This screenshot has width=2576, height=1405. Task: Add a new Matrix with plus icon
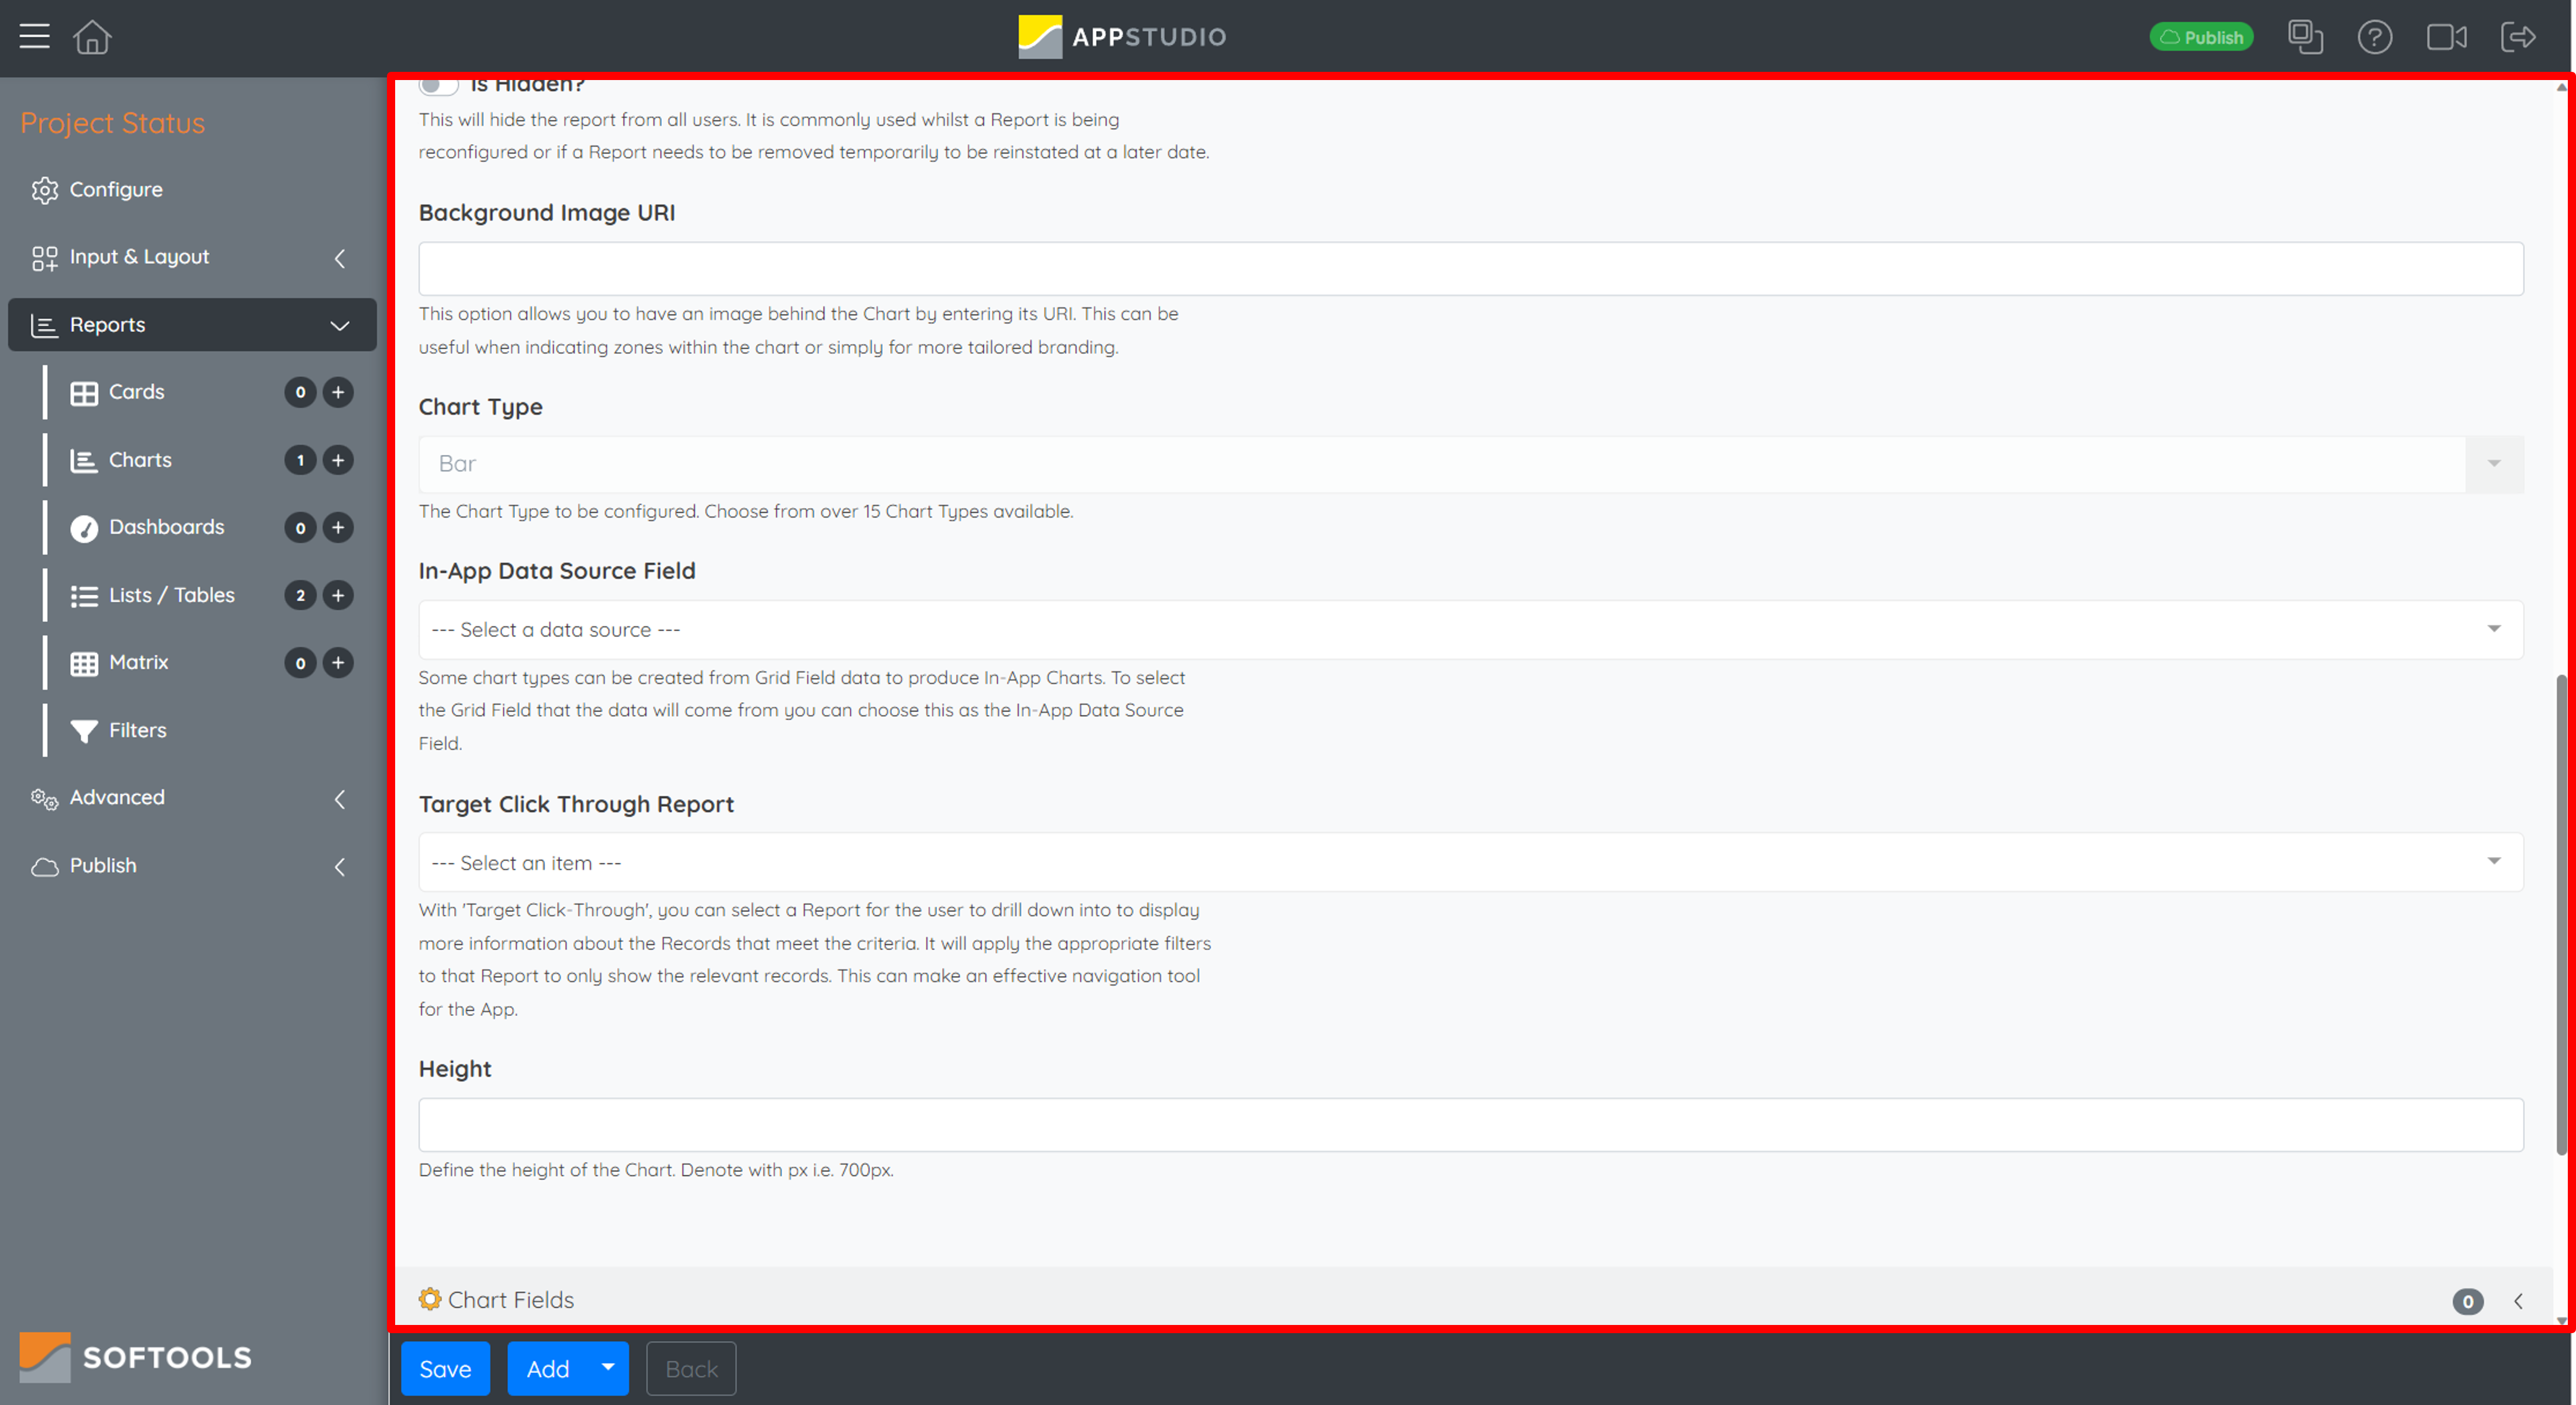pyautogui.click(x=338, y=662)
